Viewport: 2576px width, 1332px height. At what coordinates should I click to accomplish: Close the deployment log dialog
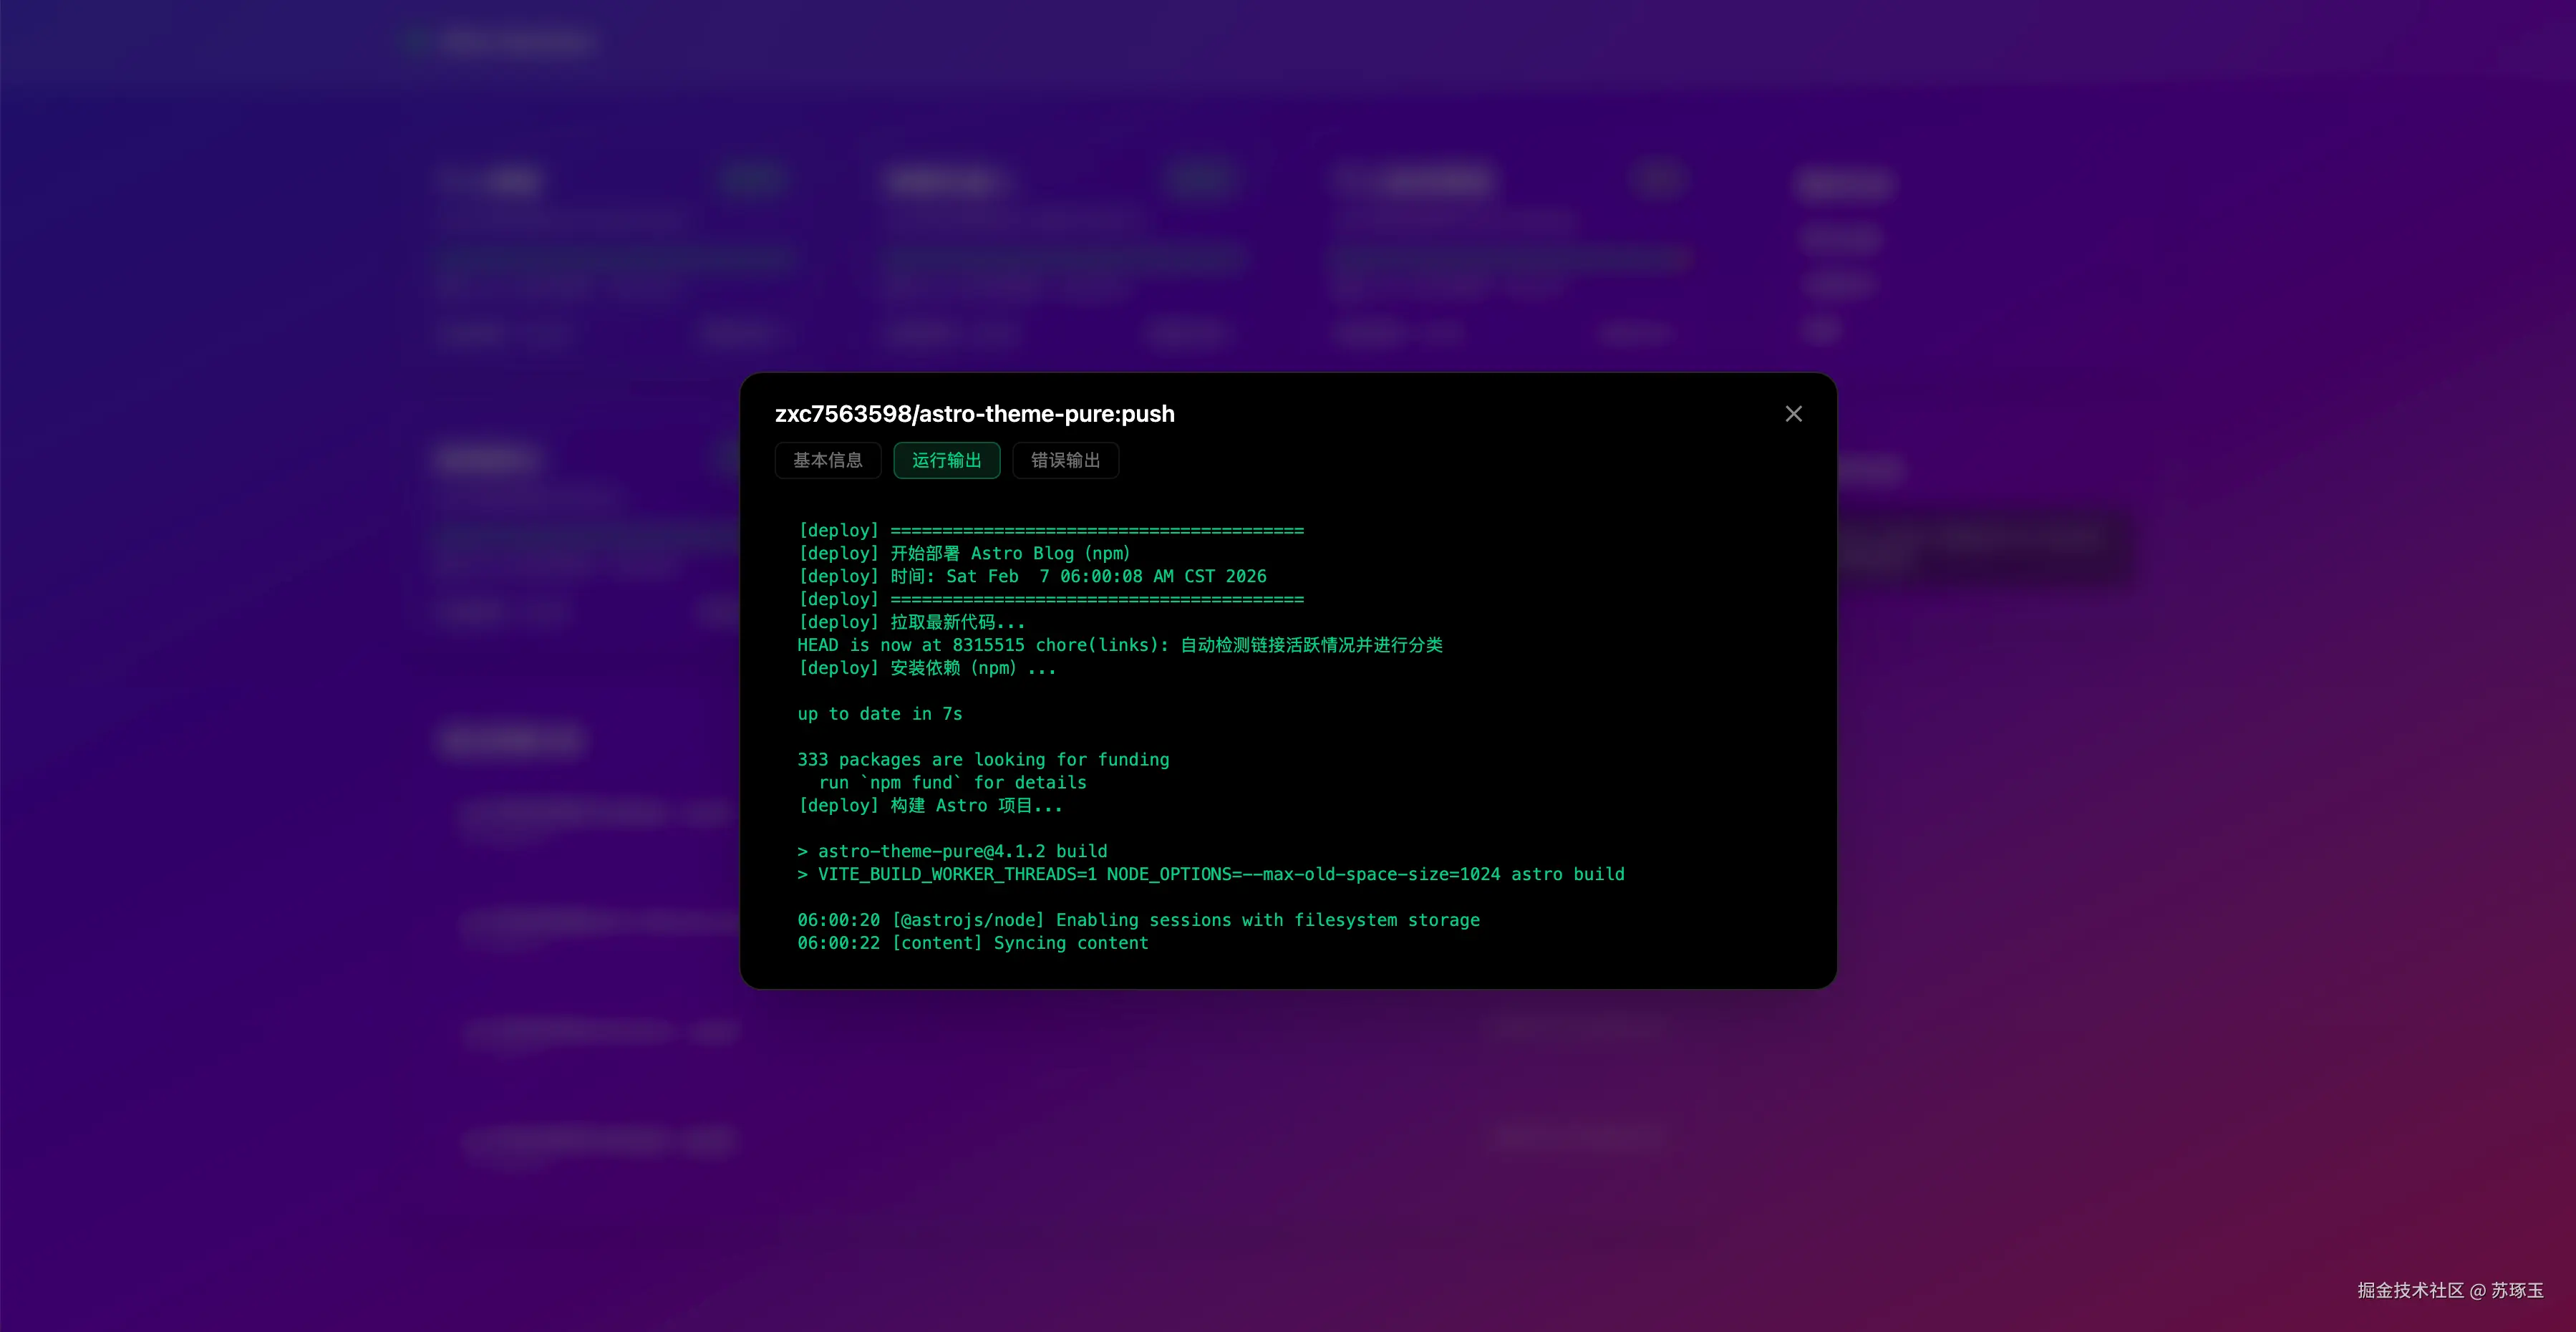(x=1793, y=414)
